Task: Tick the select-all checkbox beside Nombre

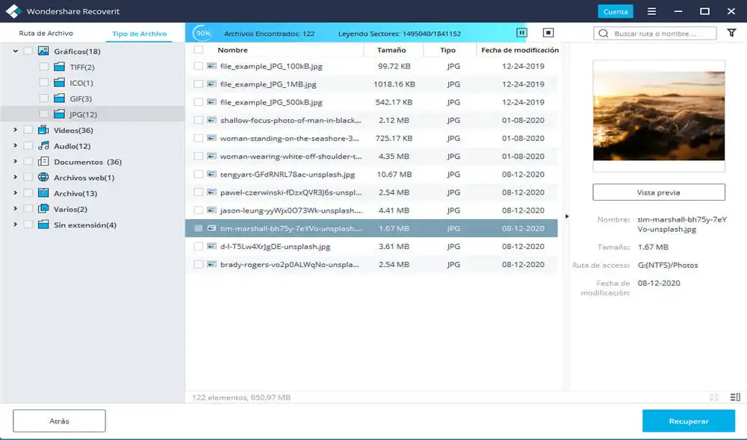Action: (x=199, y=50)
